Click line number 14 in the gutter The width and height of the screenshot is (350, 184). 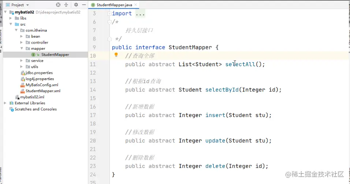[93, 90]
